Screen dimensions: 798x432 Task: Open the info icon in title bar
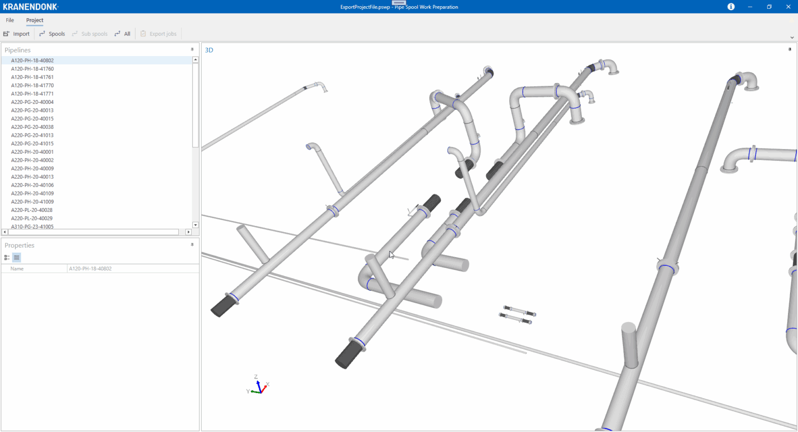coord(731,7)
